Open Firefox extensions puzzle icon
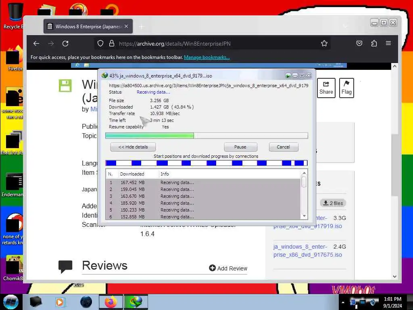413x310 pixels. point(374,43)
